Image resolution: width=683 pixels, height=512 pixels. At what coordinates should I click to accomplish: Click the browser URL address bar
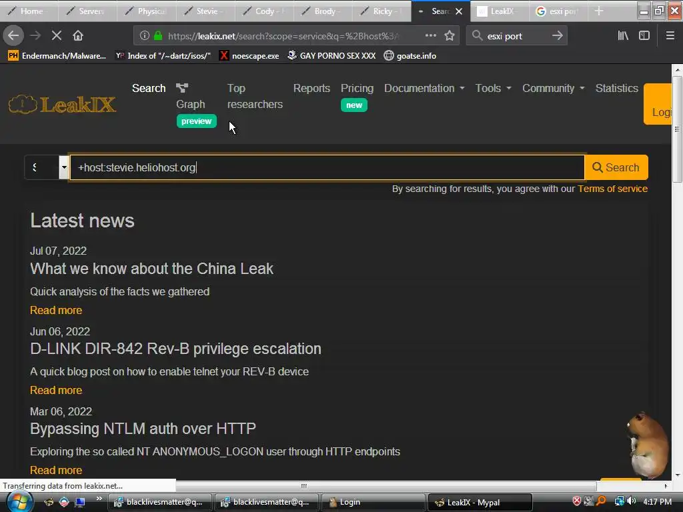(283, 36)
